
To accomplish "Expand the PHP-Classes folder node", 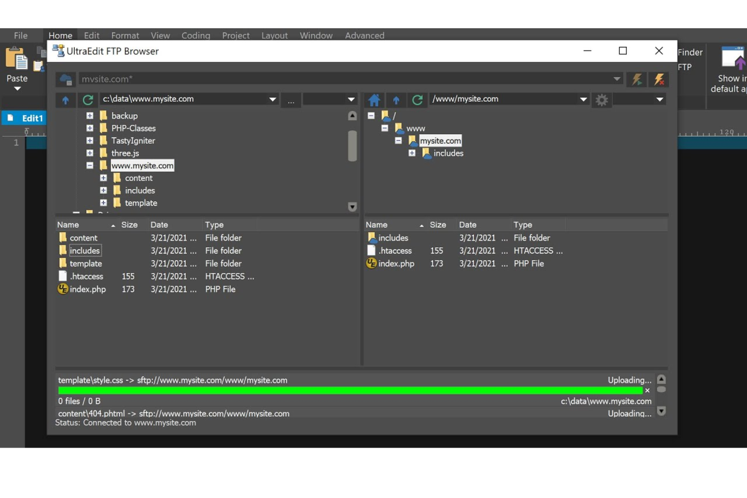I will [90, 128].
